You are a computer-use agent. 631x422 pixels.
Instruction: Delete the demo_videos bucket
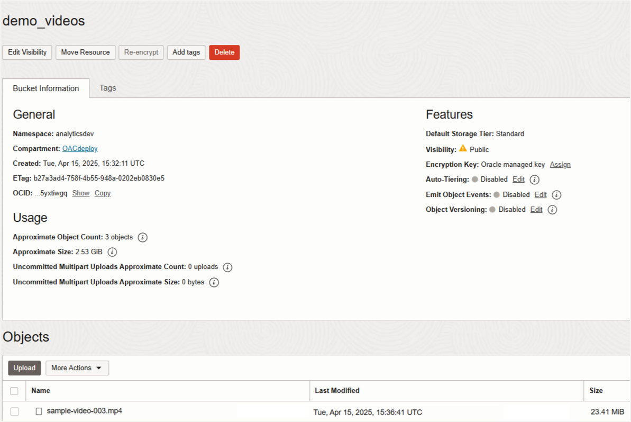point(224,52)
